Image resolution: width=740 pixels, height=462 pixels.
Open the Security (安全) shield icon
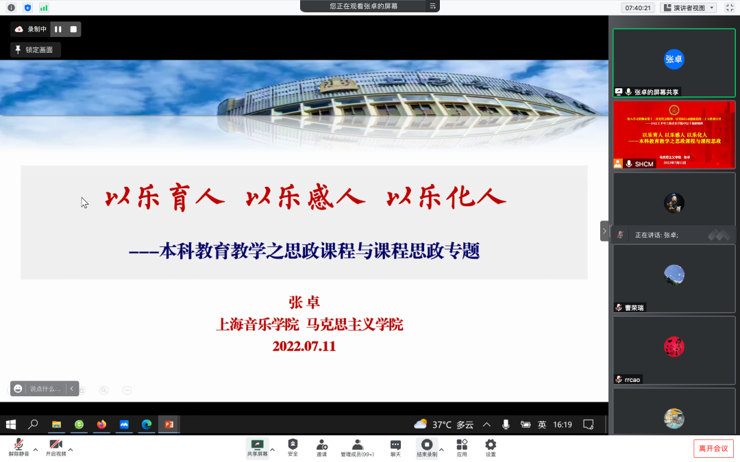tap(293, 448)
